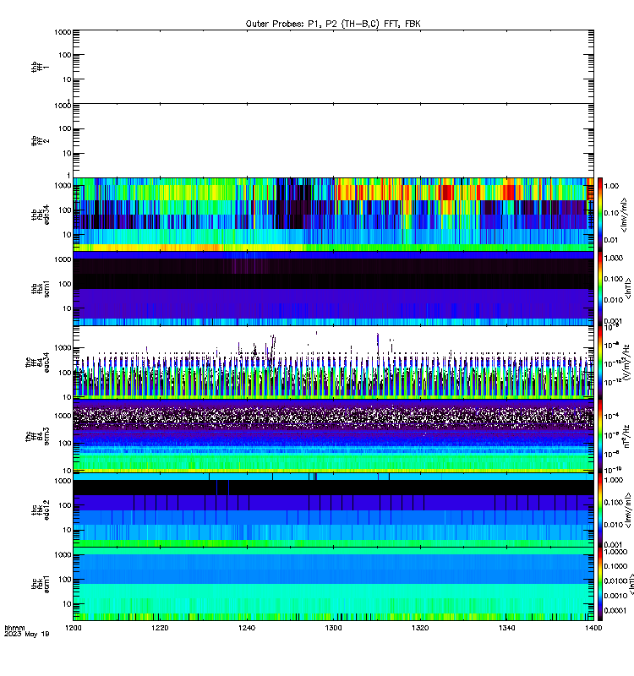This screenshot has height=676, width=634.
Task: Click the '<|mV/m|>' unit label beside the thb edc34 color bar
Action: pyautogui.click(x=624, y=215)
